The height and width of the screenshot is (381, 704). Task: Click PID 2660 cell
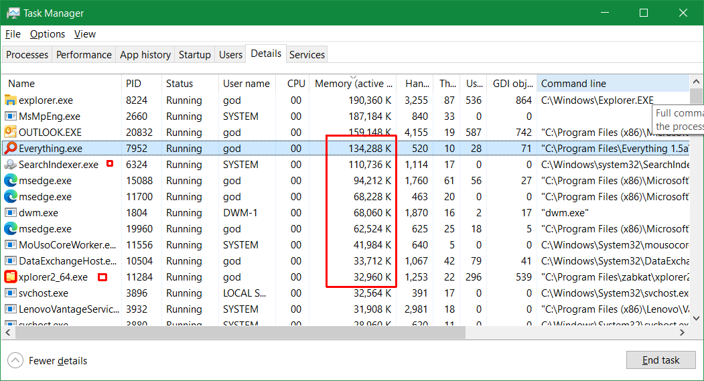click(x=137, y=117)
